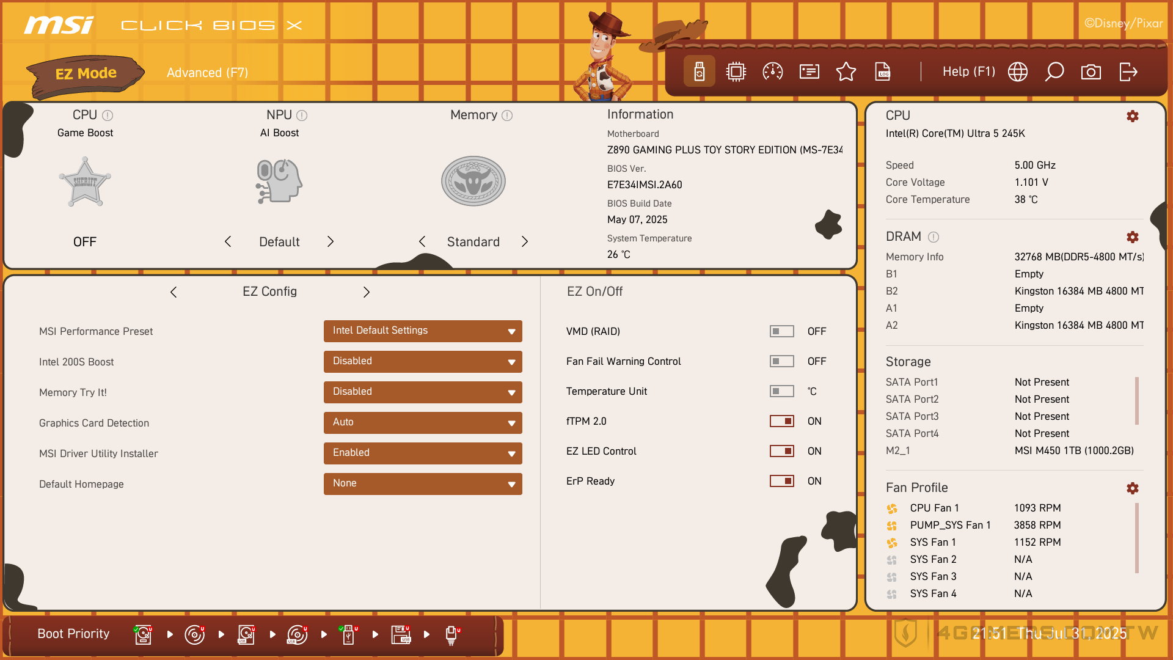Image resolution: width=1173 pixels, height=660 pixels.
Task: Select network boot device icon
Action: [452, 635]
